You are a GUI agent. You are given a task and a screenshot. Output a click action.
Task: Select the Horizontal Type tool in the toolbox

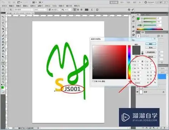point(3,64)
